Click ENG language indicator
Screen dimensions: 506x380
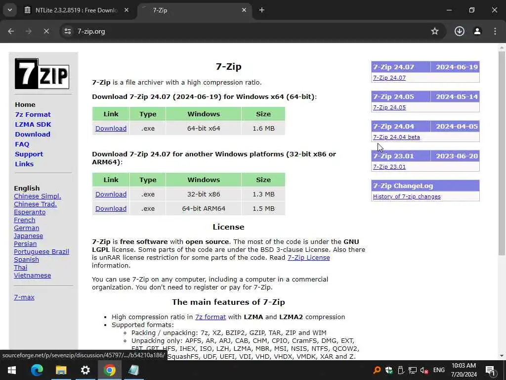(439, 370)
